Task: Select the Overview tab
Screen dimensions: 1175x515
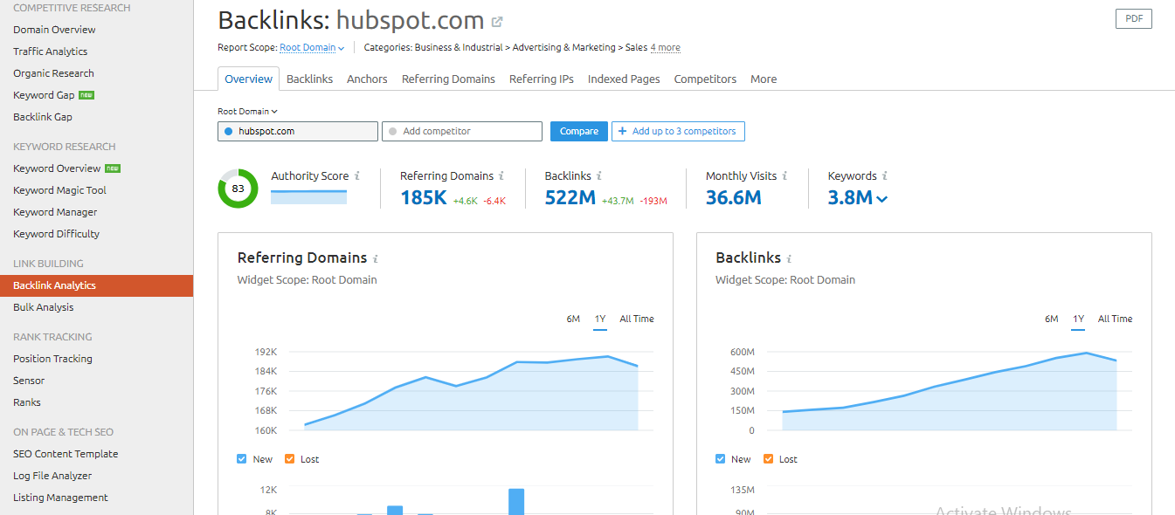Action: pyautogui.click(x=249, y=79)
